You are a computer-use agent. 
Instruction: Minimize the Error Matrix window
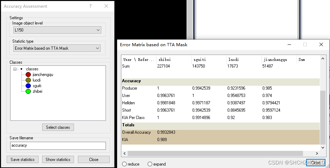[x=289, y=44]
